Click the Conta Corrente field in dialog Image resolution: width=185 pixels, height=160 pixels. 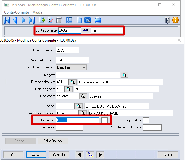coord(67,50)
